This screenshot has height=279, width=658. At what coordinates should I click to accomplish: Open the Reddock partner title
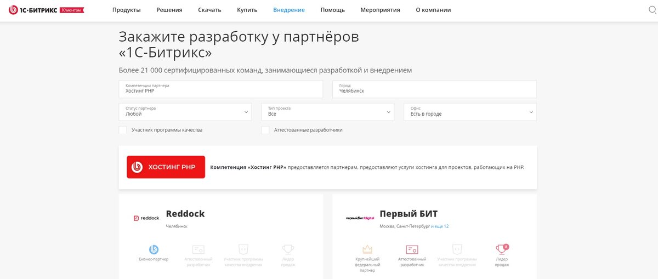click(185, 214)
